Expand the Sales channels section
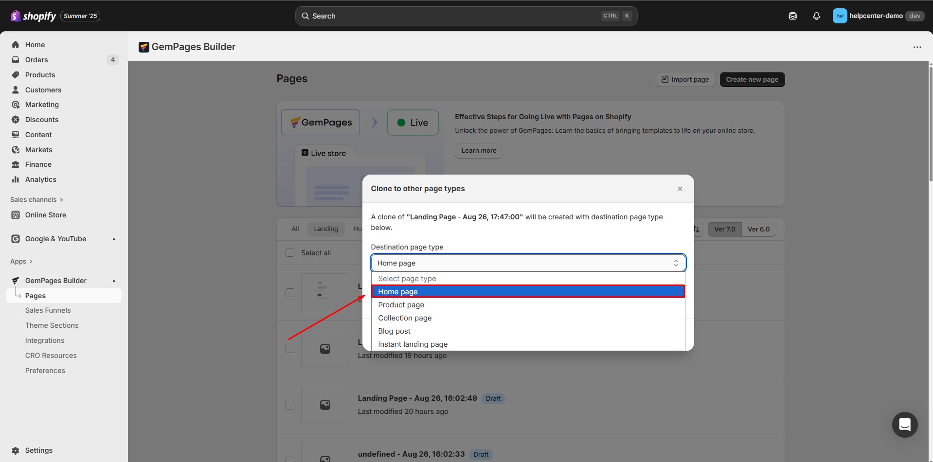The height and width of the screenshot is (462, 933). pos(36,200)
